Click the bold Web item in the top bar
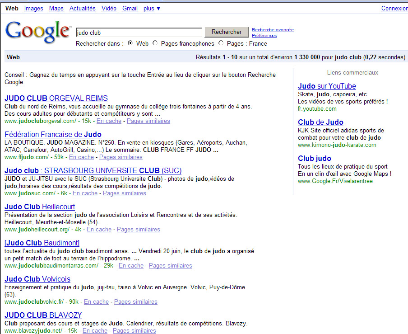Image resolution: width=408 pixels, height=334 pixels. (x=12, y=8)
